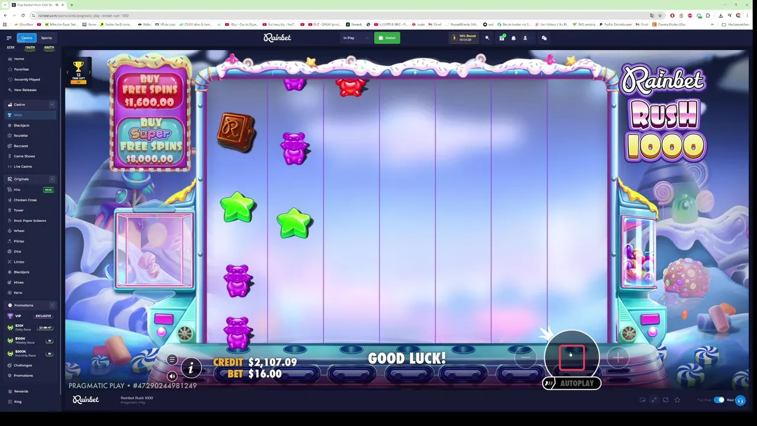Open Baccarat games

21,146
